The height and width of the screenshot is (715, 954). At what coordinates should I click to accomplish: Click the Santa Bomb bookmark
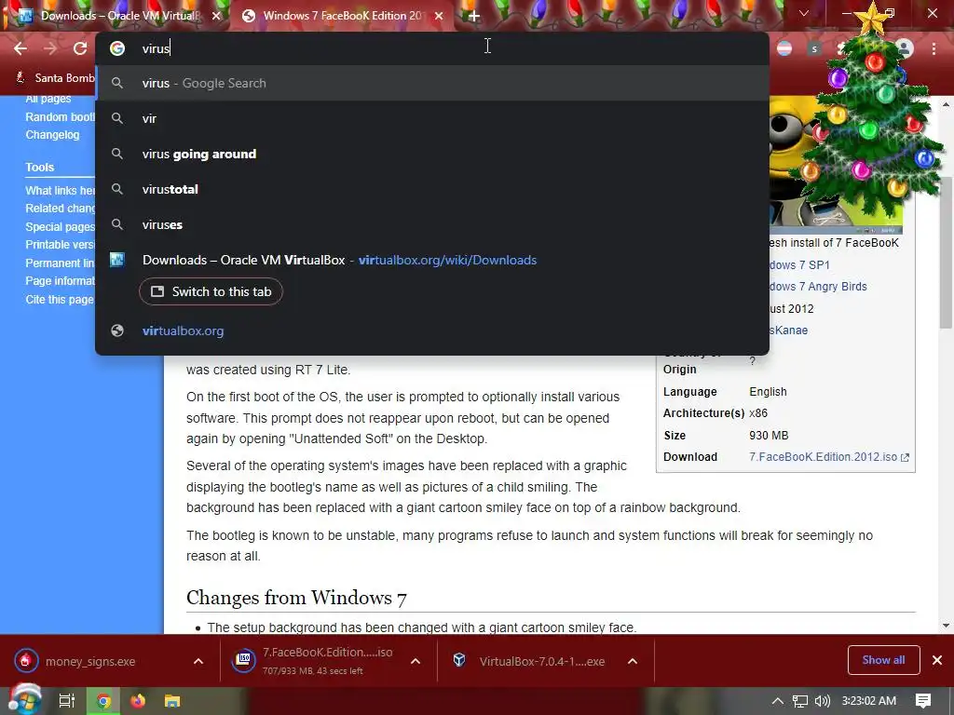(x=56, y=78)
